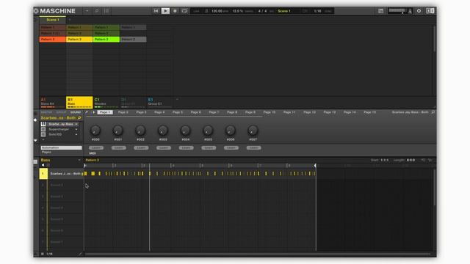Select sound slot 1 yellow pad
The height and width of the screenshot is (264, 470).
coord(43,174)
